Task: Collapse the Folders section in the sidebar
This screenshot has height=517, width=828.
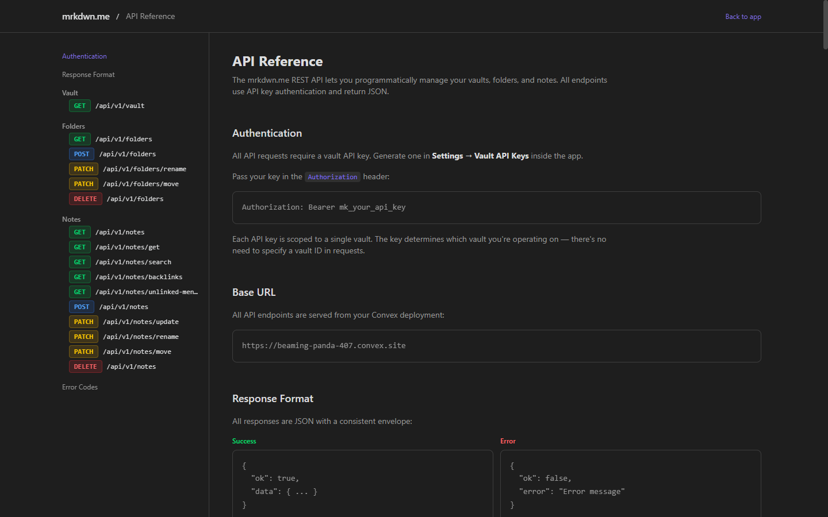Action: tap(73, 126)
